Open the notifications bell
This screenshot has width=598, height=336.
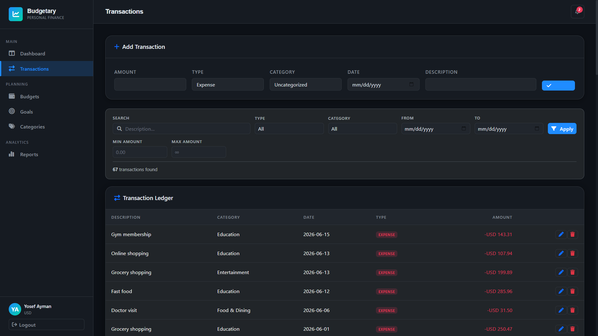point(577,12)
